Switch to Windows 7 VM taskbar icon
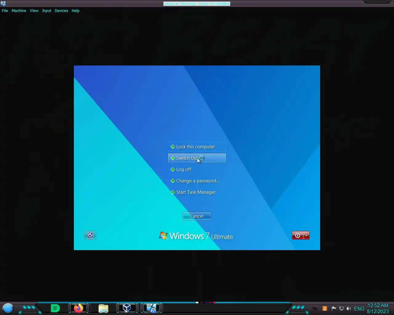The height and width of the screenshot is (315, 394). pos(151,308)
